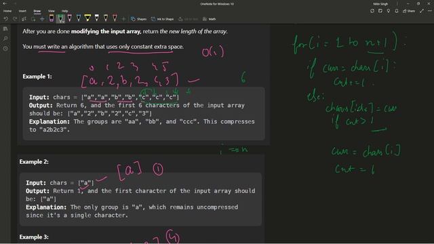The height and width of the screenshot is (244, 434).
Task: Select the tan pencil pen
Action: (x=106, y=18)
